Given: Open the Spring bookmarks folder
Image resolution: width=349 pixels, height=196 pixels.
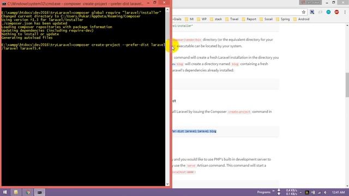Looking at the screenshot, I should [x=283, y=19].
